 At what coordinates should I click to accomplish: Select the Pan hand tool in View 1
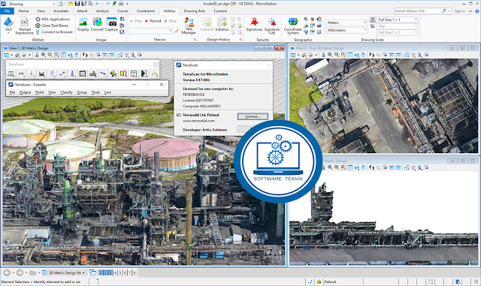tap(77, 55)
